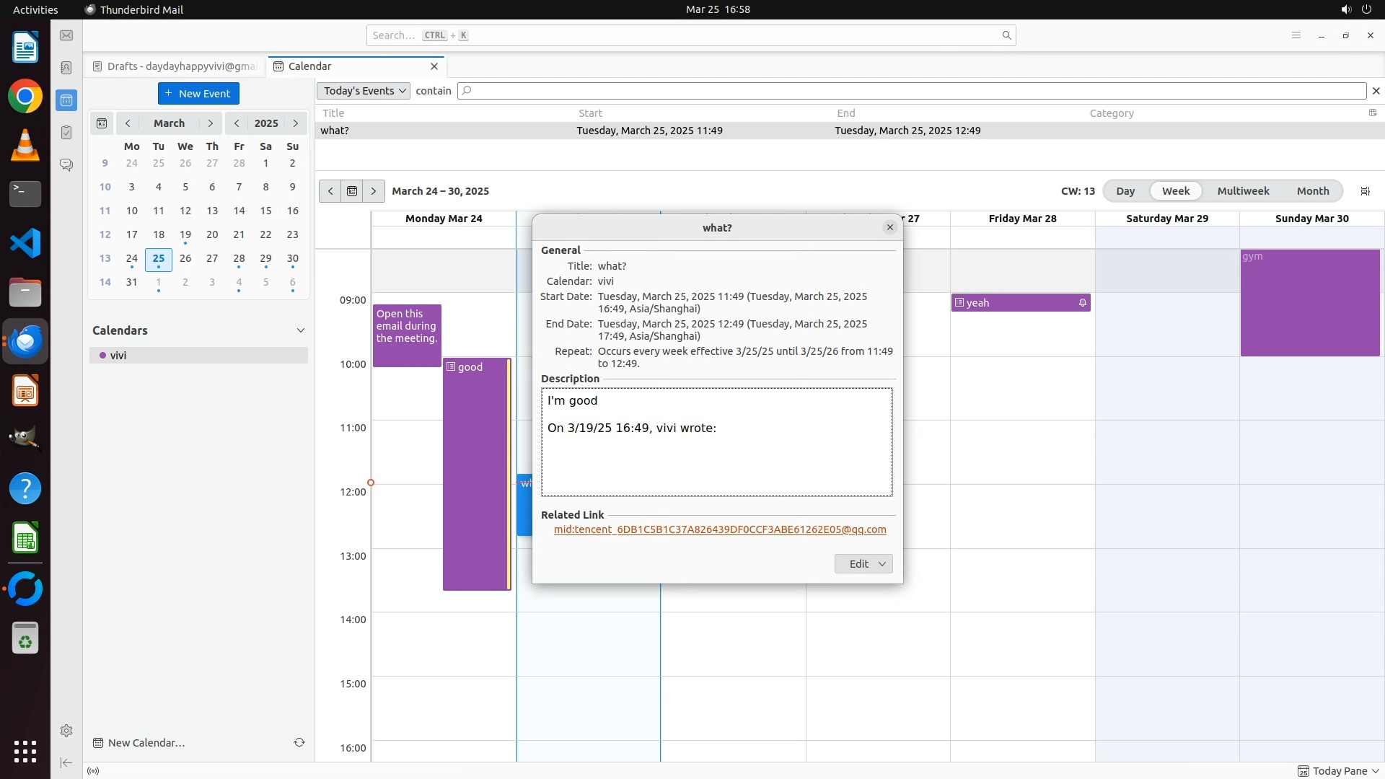This screenshot has width=1385, height=779.
Task: Collapse the spaces toolbar
Action: tap(66, 762)
